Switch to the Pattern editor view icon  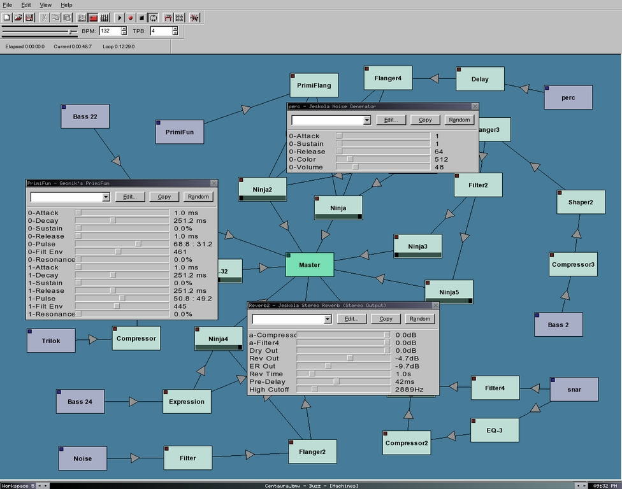click(83, 17)
